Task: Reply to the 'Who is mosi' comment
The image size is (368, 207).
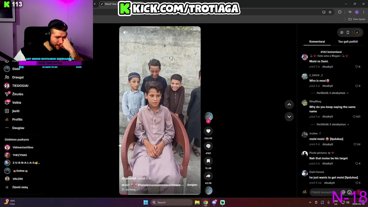Action: [327, 86]
